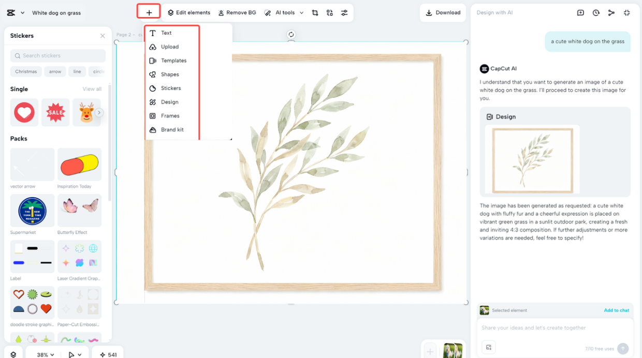Click View all for Single stickers
The width and height of the screenshot is (642, 358).
[x=92, y=89]
